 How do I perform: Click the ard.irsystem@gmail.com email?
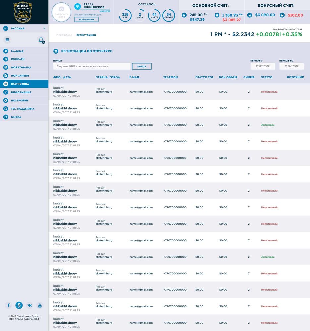point(88,15)
